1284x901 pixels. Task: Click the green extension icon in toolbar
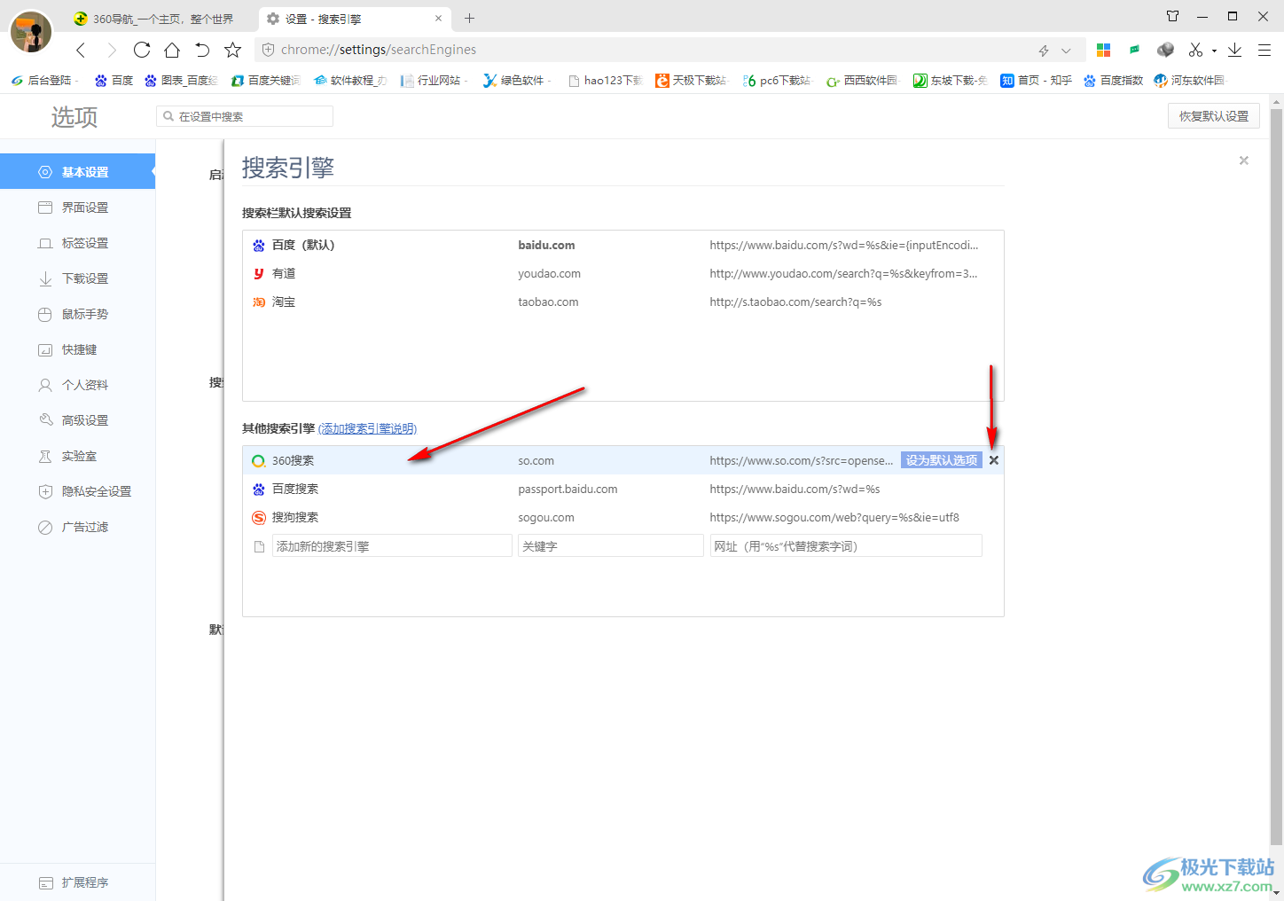(x=1134, y=50)
